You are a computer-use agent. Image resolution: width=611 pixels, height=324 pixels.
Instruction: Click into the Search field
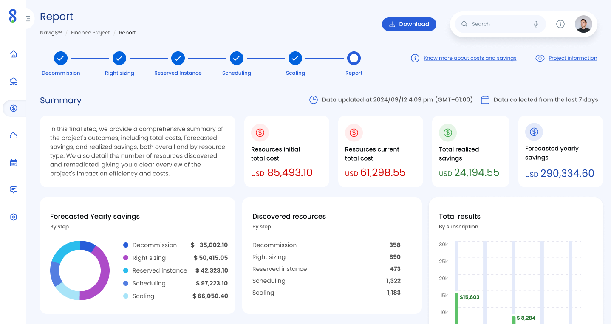pos(497,24)
